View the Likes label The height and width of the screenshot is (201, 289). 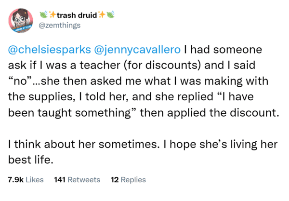35,180
